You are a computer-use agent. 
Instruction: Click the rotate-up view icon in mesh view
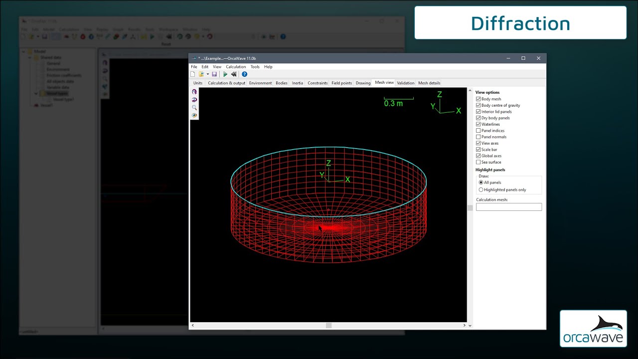point(194,92)
